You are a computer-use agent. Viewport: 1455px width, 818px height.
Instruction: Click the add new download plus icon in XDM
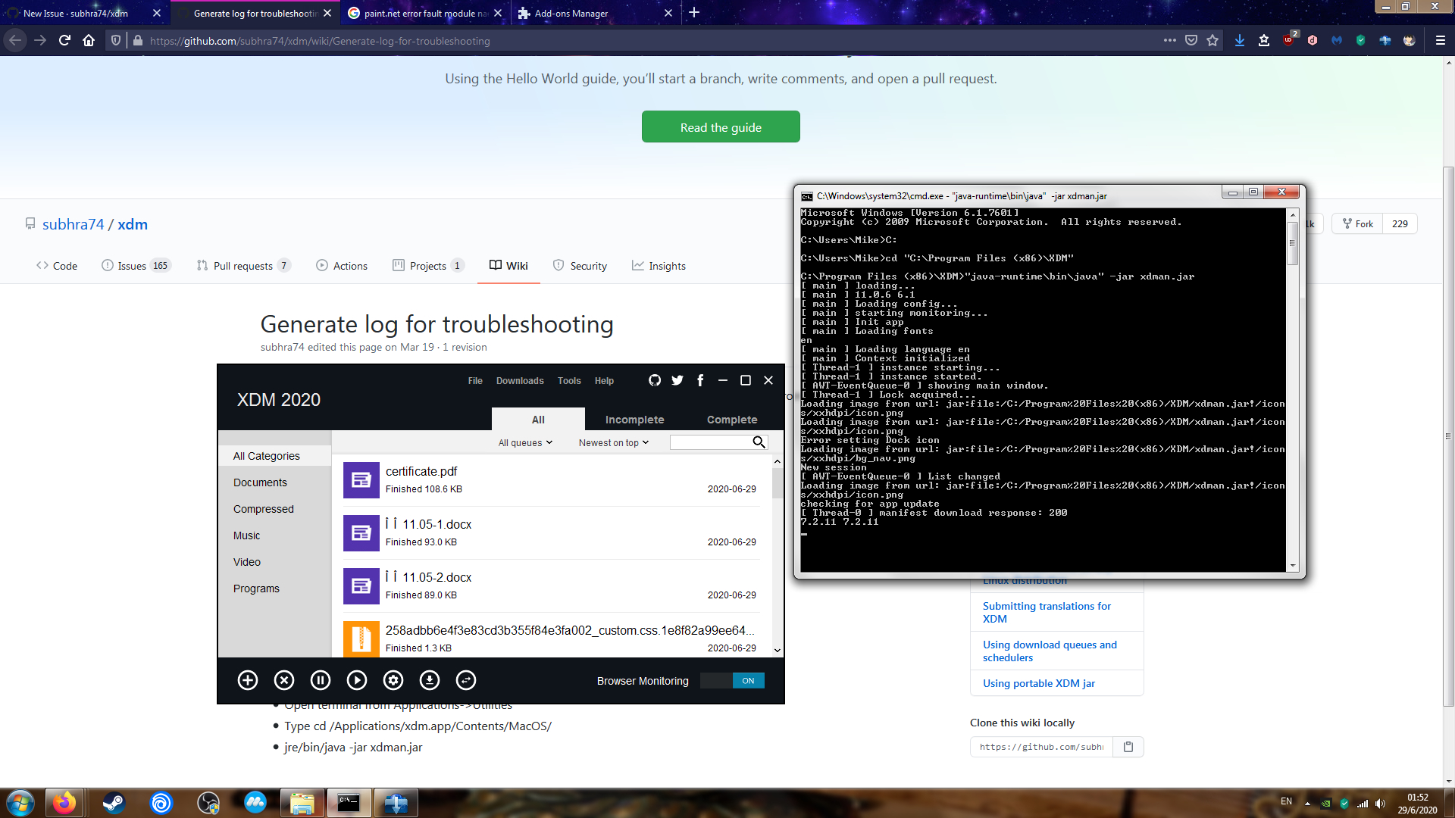click(248, 680)
